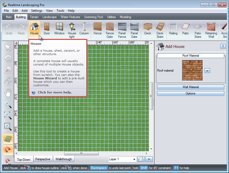Open the Edit menu

point(15,11)
